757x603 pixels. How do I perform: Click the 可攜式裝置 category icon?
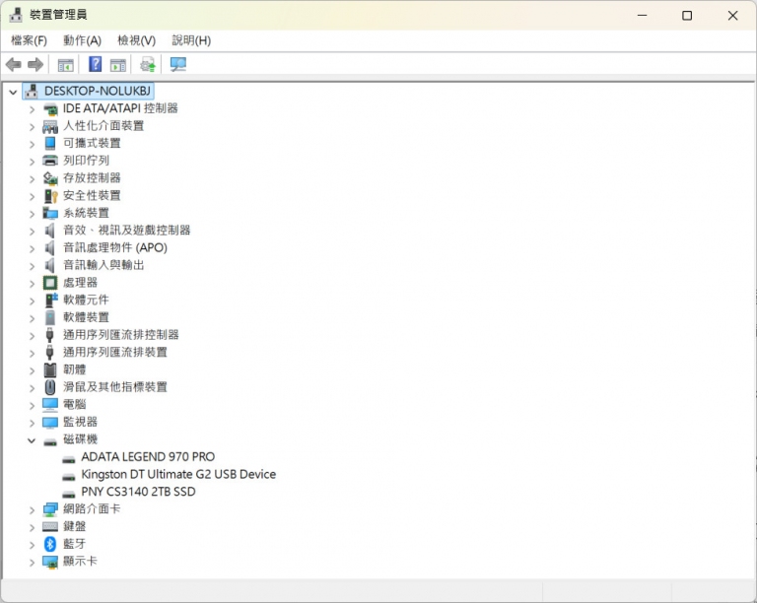(50, 143)
